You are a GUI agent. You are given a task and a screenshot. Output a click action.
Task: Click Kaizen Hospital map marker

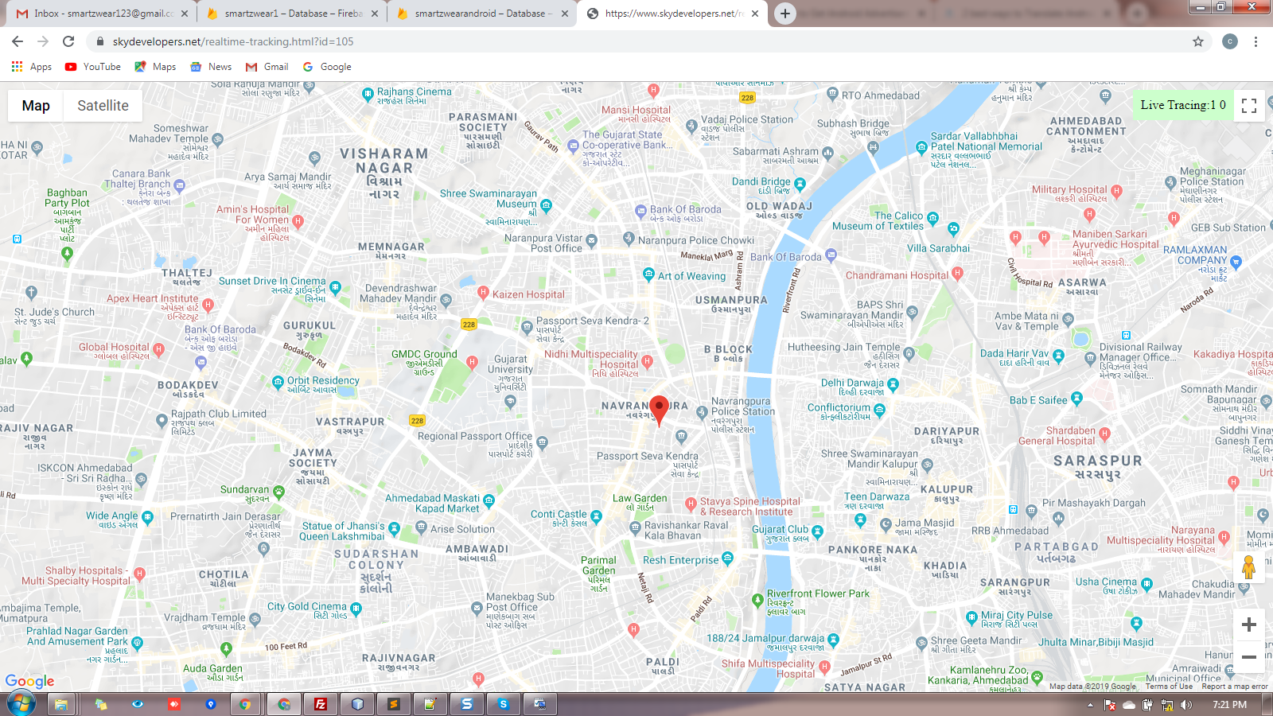(x=483, y=293)
